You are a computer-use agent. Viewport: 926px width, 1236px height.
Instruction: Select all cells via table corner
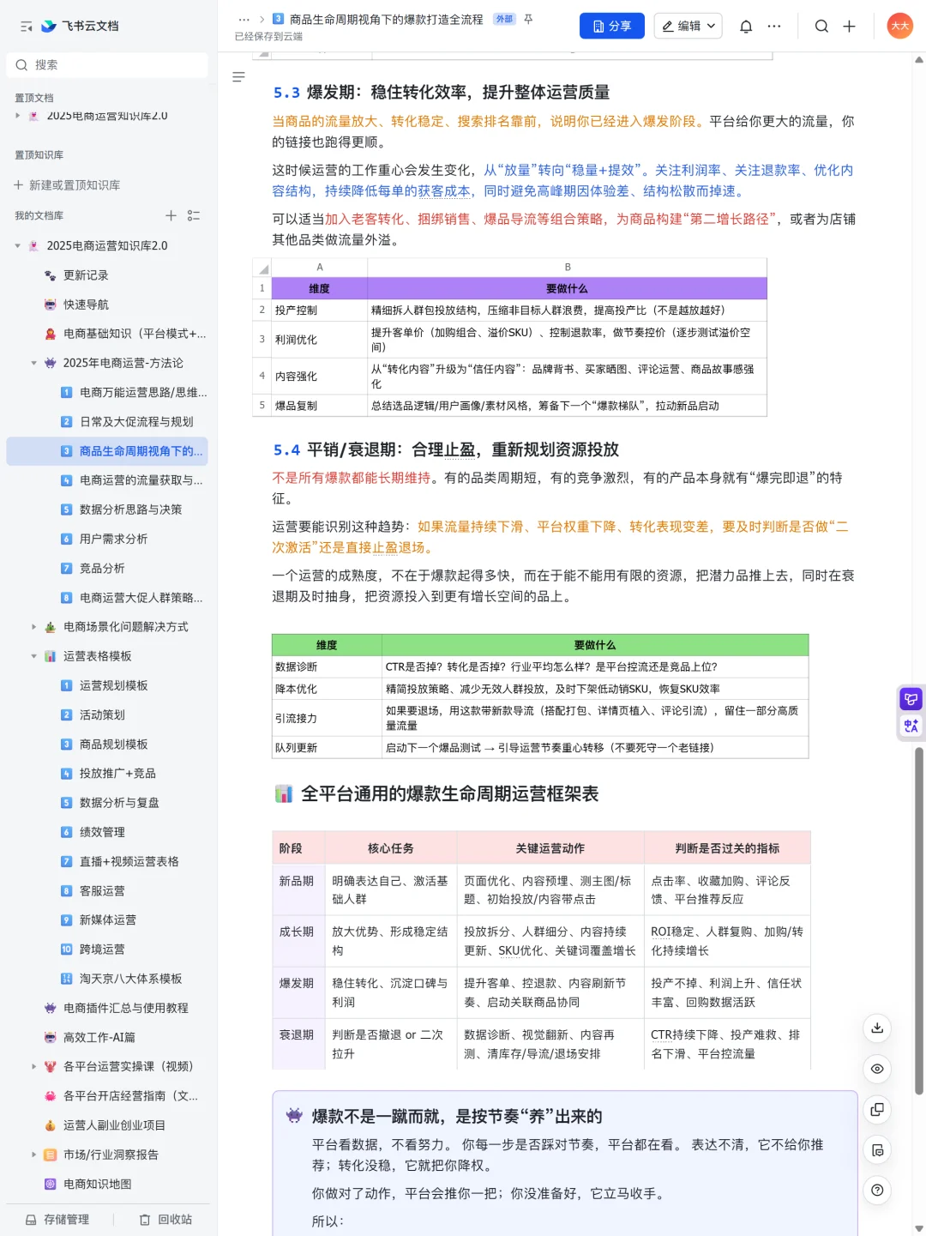pos(262,268)
